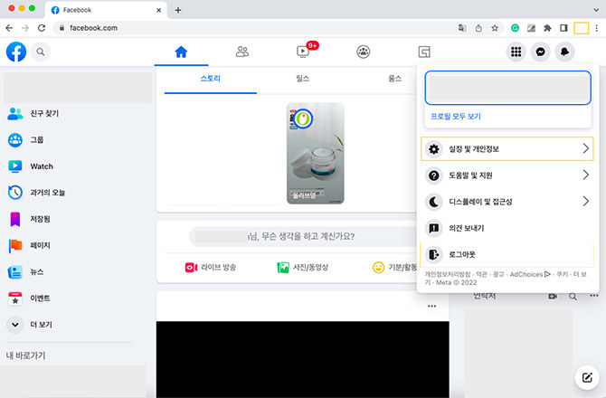Choose 로그아웃 to log out
This screenshot has width=606, height=398.
click(x=507, y=254)
